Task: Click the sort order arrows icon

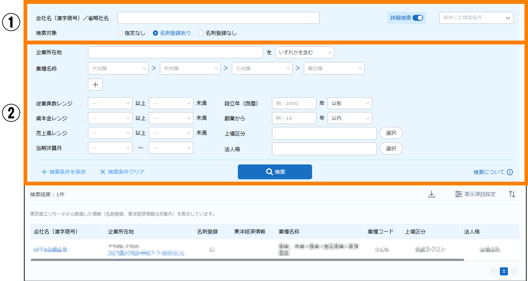Action: (512, 194)
